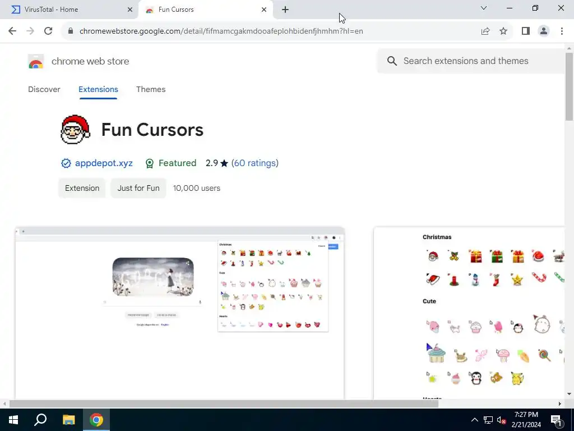The width and height of the screenshot is (574, 431).
Task: Open the tab search dropdown arrow
Action: 484,8
